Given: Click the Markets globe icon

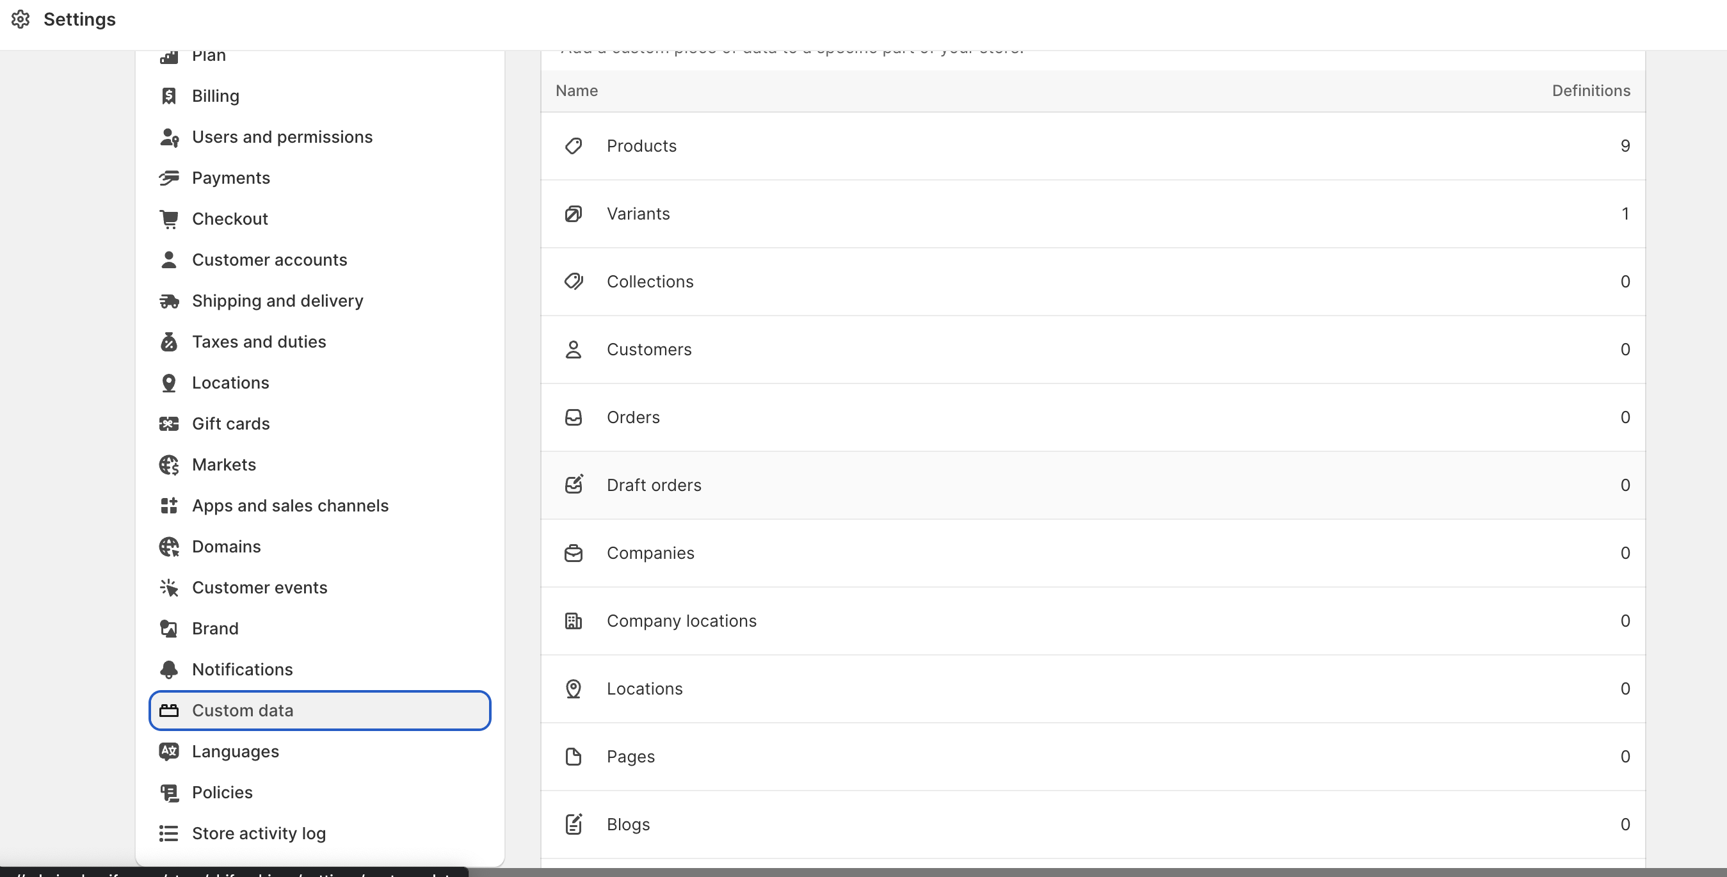Looking at the screenshot, I should pos(169,465).
